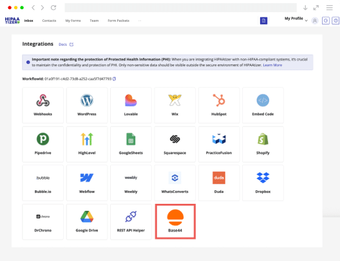
Task: Select the HighLevel integration
Action: (87, 144)
